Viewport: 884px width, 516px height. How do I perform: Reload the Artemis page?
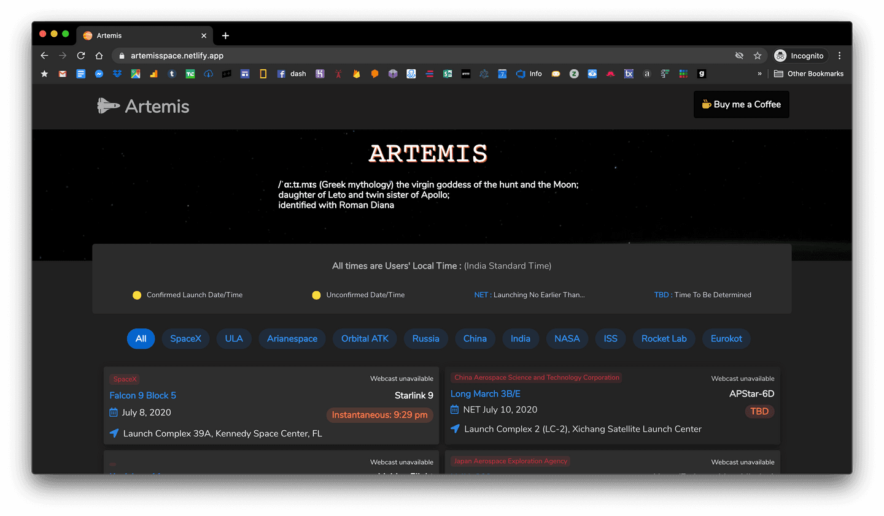(x=80, y=56)
